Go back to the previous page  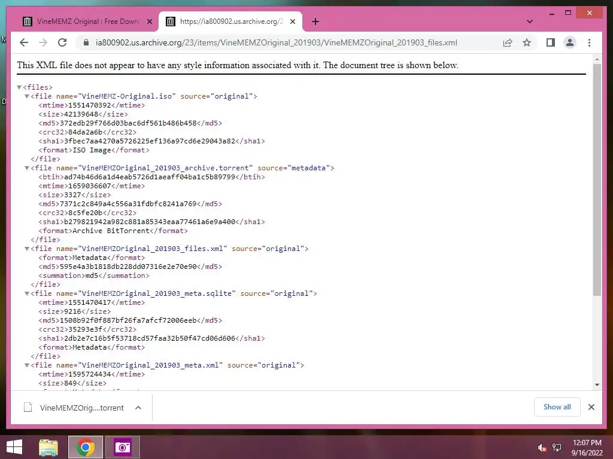[24, 42]
